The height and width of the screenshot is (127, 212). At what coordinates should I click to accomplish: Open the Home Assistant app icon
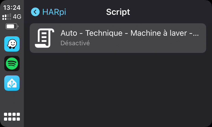click(12, 83)
